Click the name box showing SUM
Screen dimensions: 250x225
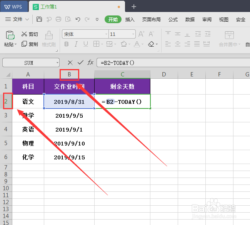click(x=31, y=63)
